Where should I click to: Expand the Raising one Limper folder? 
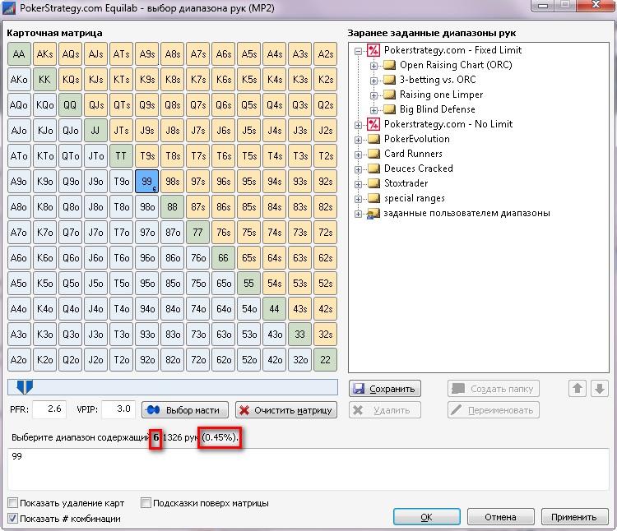(x=373, y=95)
